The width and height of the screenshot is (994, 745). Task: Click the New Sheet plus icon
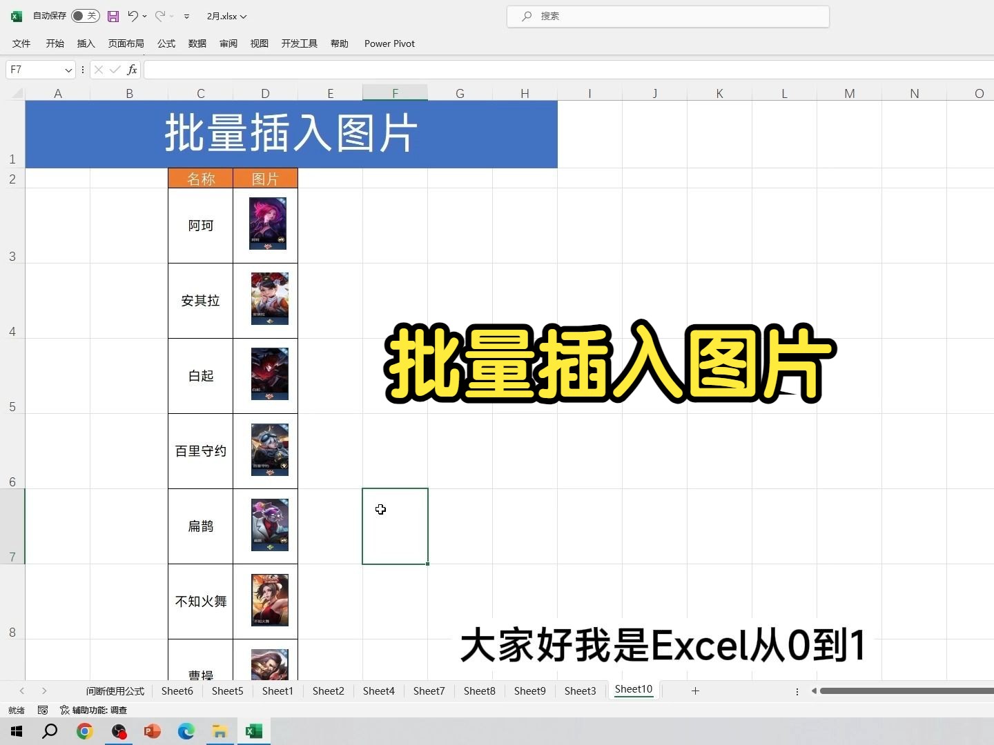coord(695,691)
